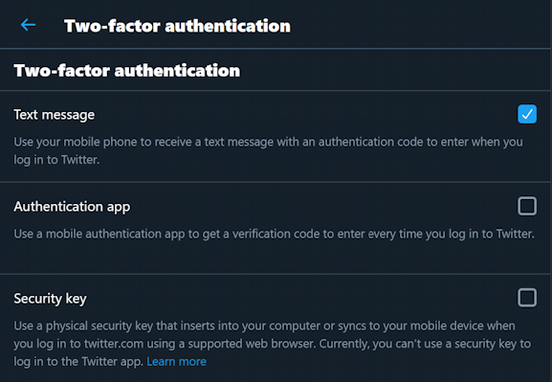Open the Learn more link
Viewport: 552px width, 382px height.
click(x=176, y=362)
